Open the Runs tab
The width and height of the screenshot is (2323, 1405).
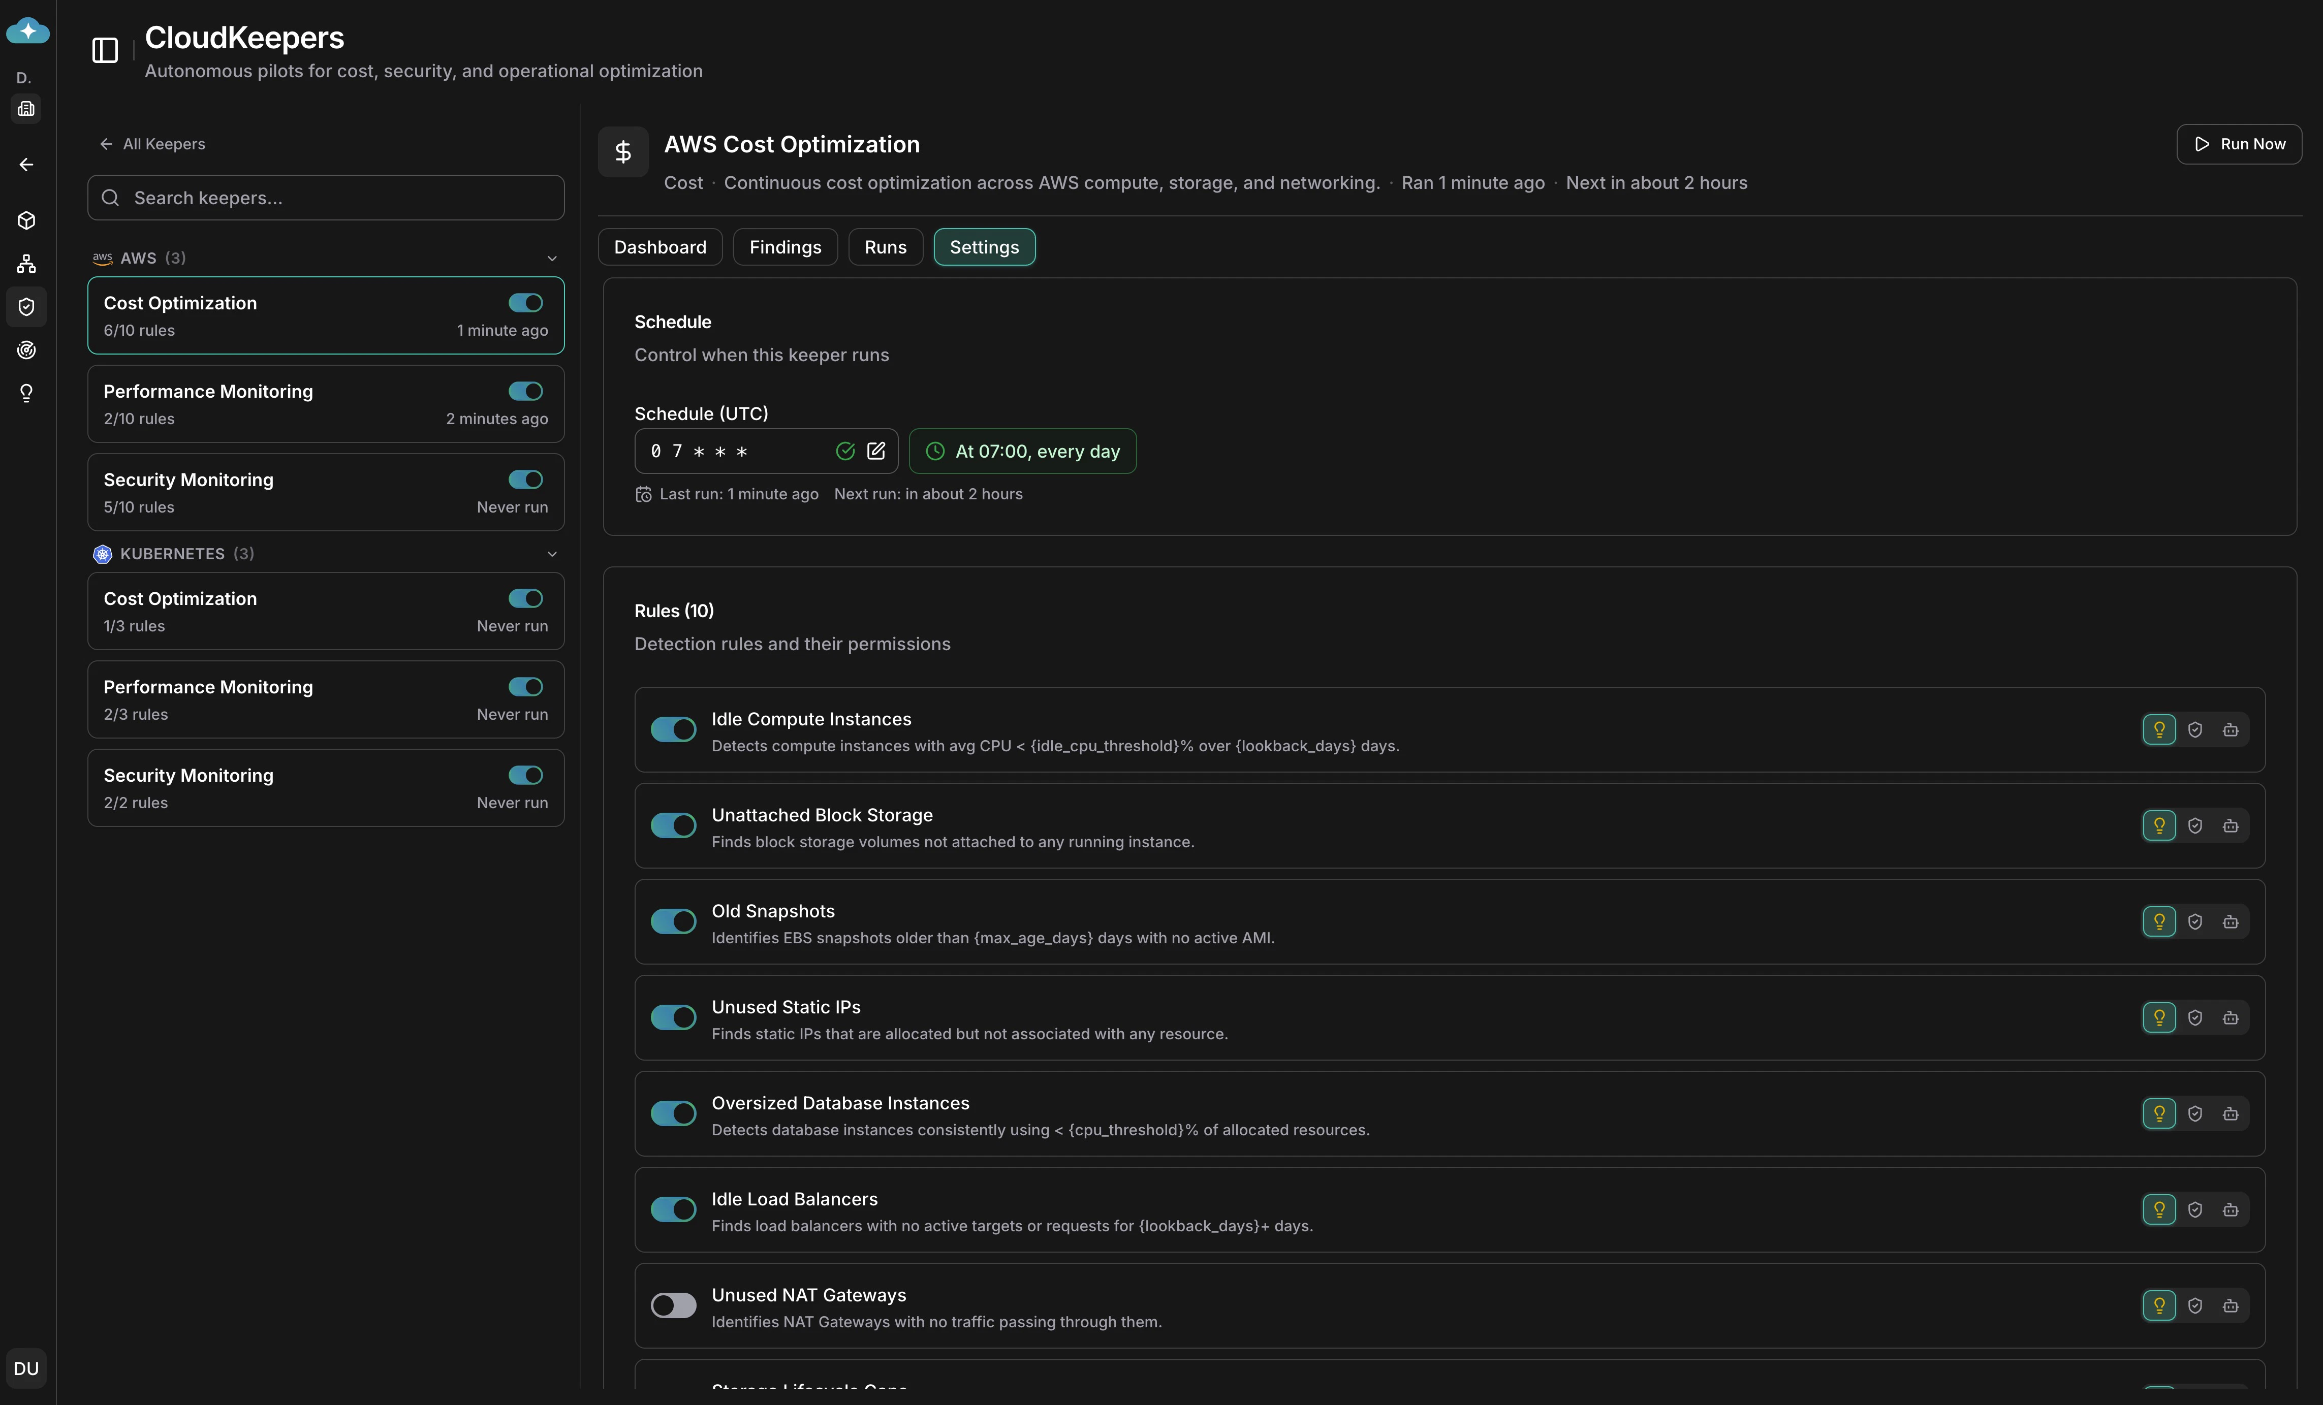884,247
